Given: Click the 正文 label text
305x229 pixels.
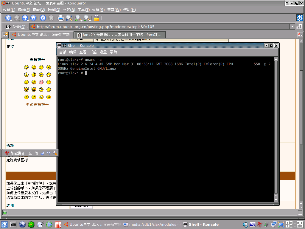Looking at the screenshot, I should point(10,47).
